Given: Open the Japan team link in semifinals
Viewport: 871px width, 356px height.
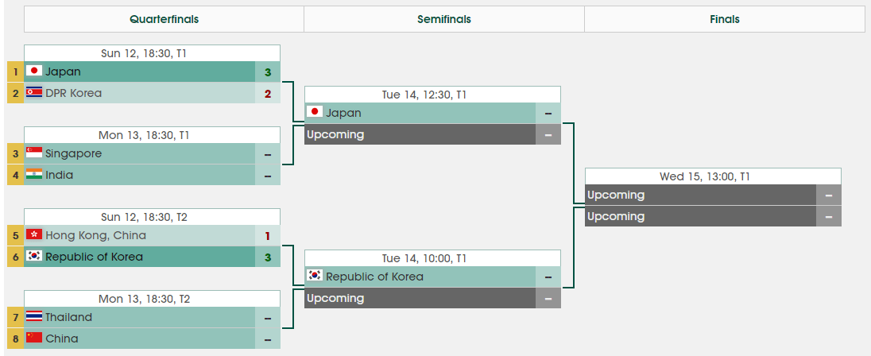Looking at the screenshot, I should pyautogui.click(x=343, y=113).
